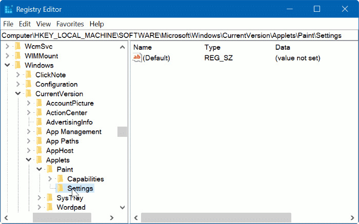Collapse the Windows key
This screenshot has height=224, width=359.
[7, 65]
